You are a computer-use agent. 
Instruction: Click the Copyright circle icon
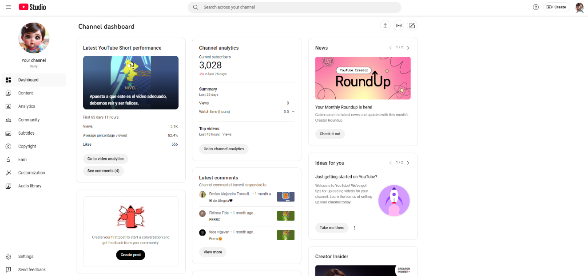[8, 146]
